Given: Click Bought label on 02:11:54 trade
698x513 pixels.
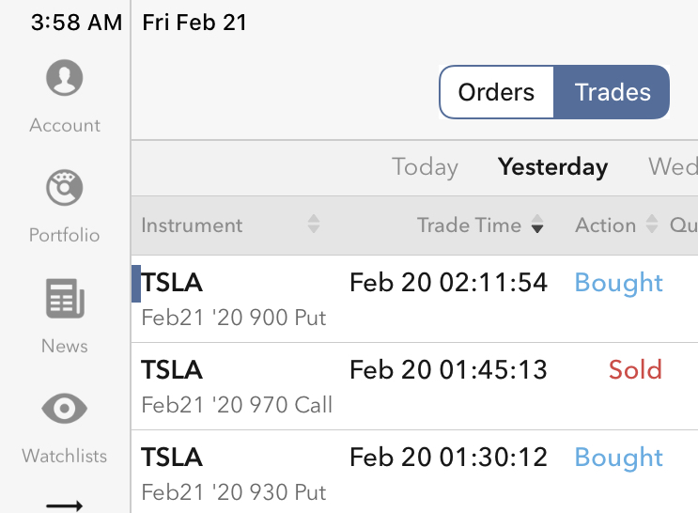Looking at the screenshot, I should point(618,283).
